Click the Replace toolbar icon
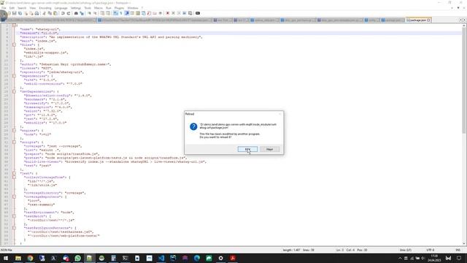Image resolution: width=467 pixels, height=263 pixels. (x=82, y=13)
